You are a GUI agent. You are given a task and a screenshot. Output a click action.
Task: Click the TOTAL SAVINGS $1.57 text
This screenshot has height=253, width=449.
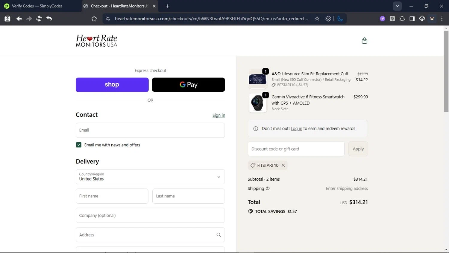coord(276,211)
